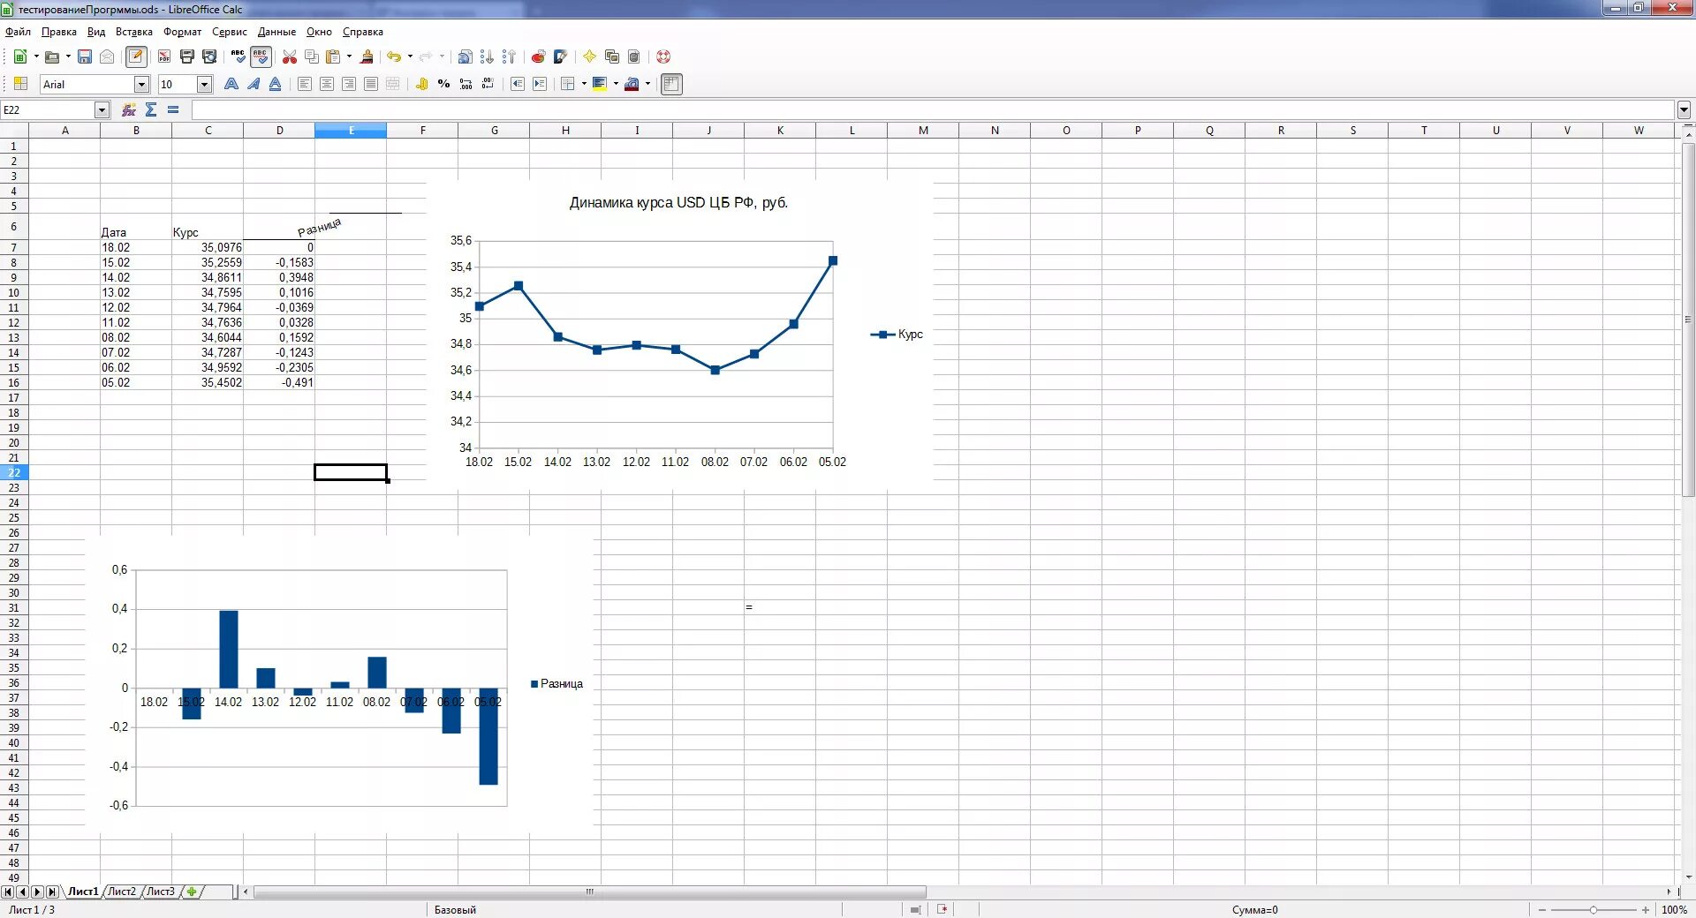Toggle selection mode in status bar

[x=915, y=909]
